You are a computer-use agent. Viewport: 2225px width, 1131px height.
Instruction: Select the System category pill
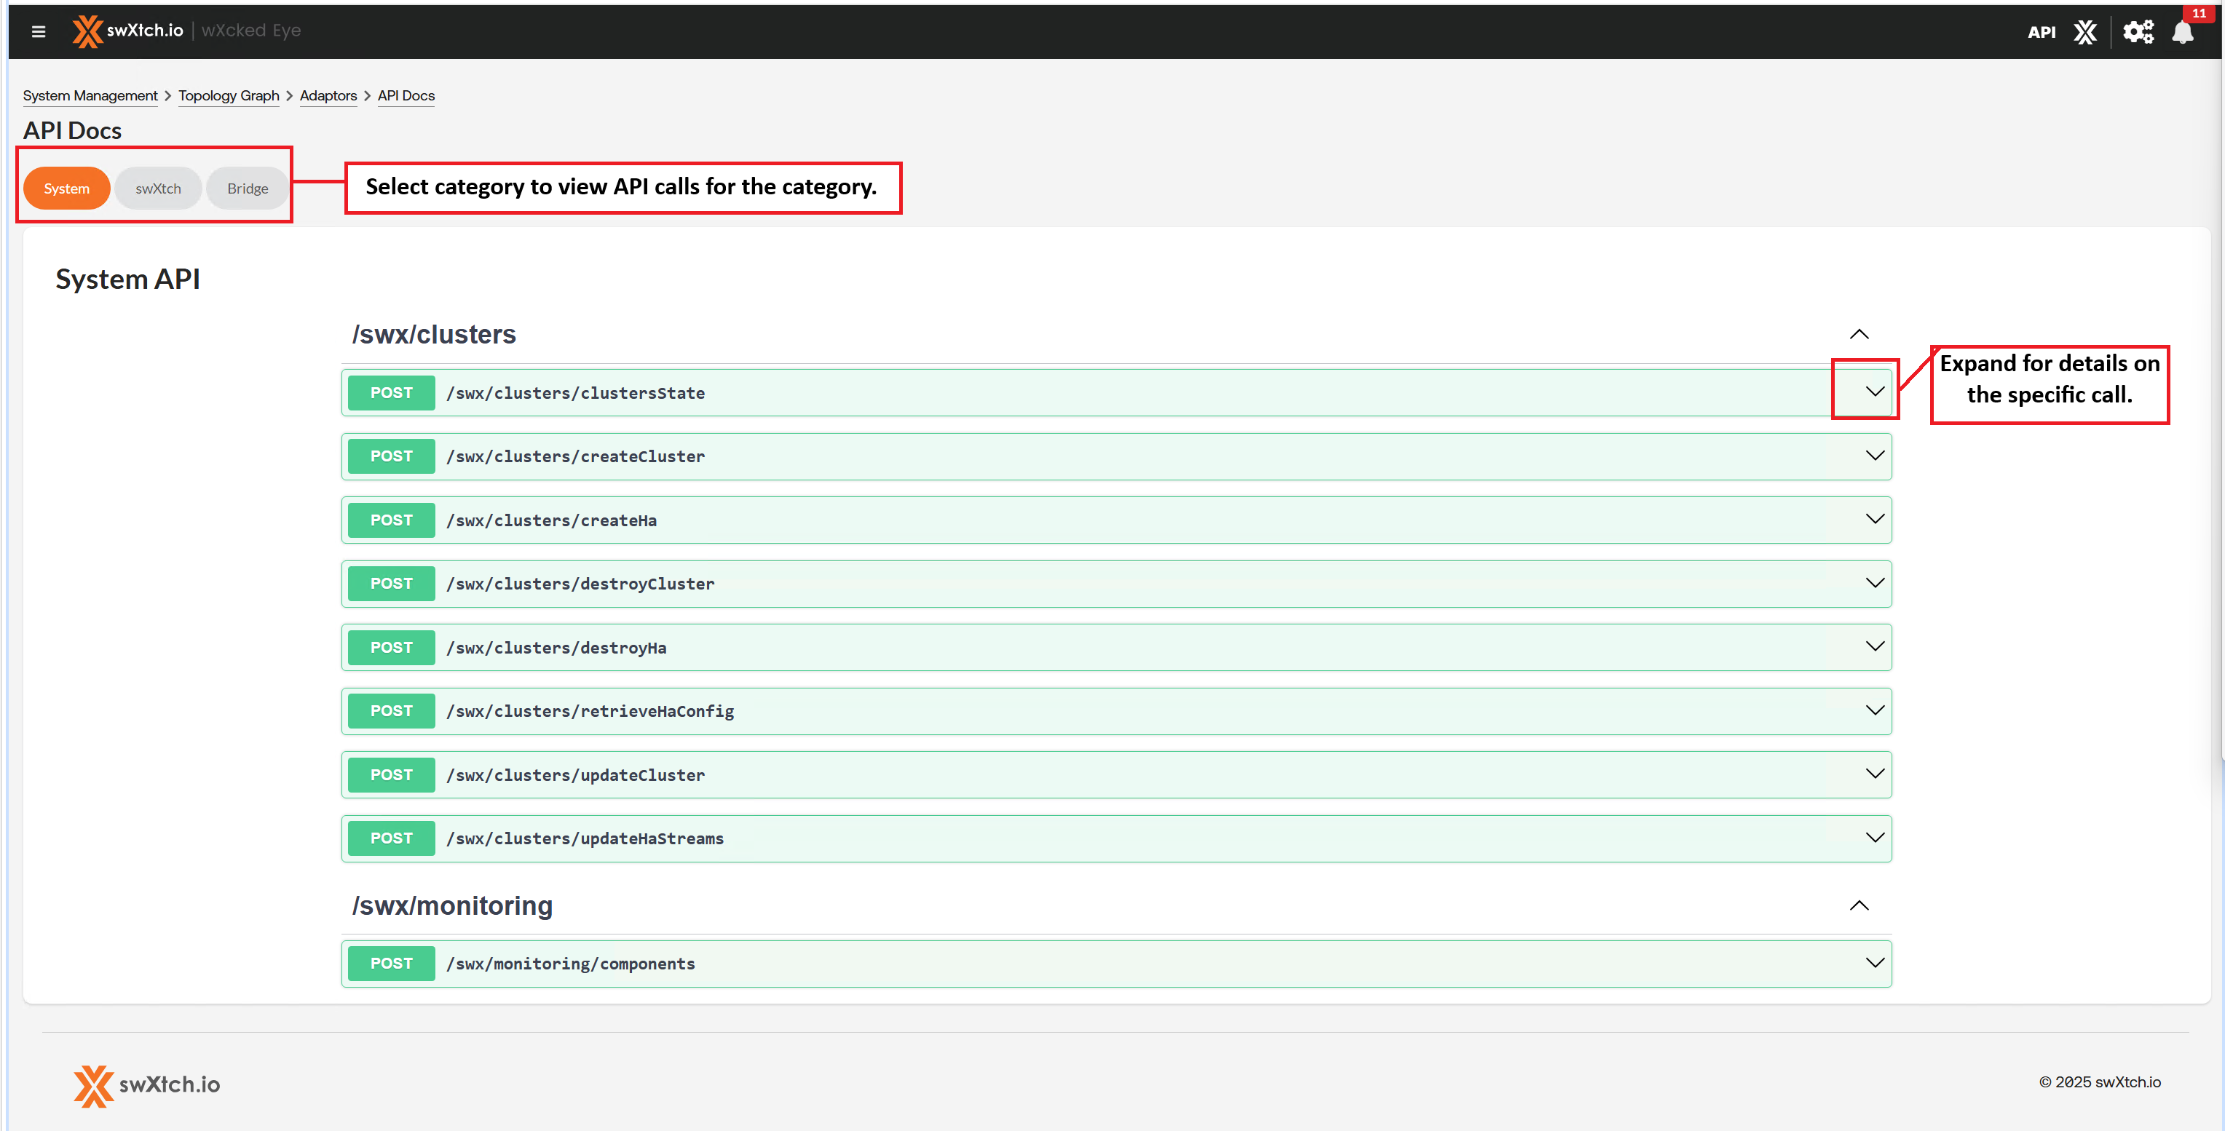66,188
